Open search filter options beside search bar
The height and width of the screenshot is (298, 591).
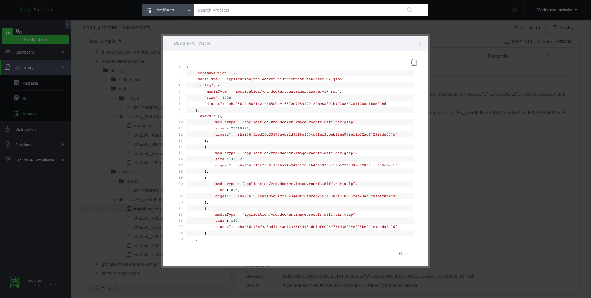pyautogui.click(x=422, y=10)
